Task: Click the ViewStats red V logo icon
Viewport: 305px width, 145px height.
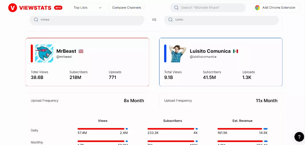Action: 13,8
